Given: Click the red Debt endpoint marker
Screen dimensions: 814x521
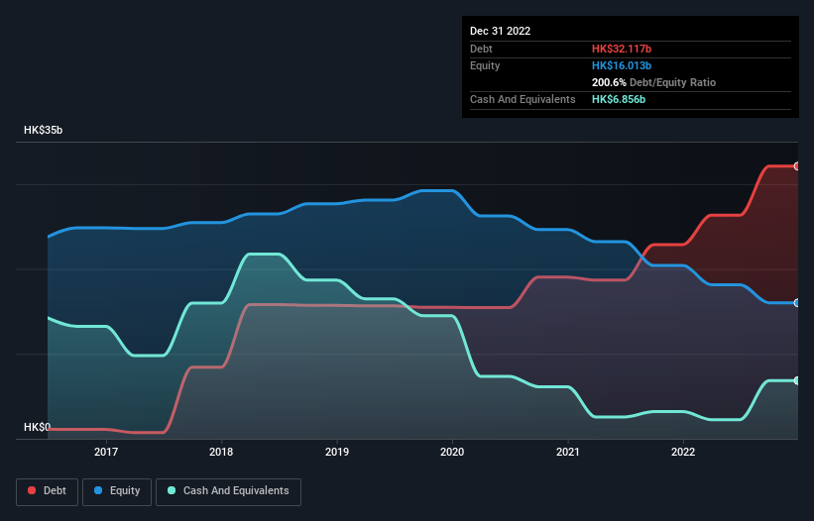Looking at the screenshot, I should click(x=797, y=166).
